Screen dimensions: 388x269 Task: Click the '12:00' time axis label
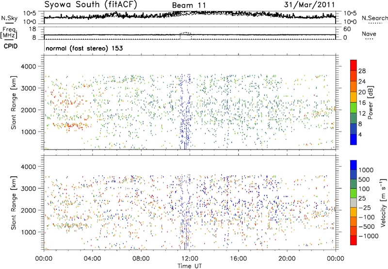pyautogui.click(x=190, y=259)
